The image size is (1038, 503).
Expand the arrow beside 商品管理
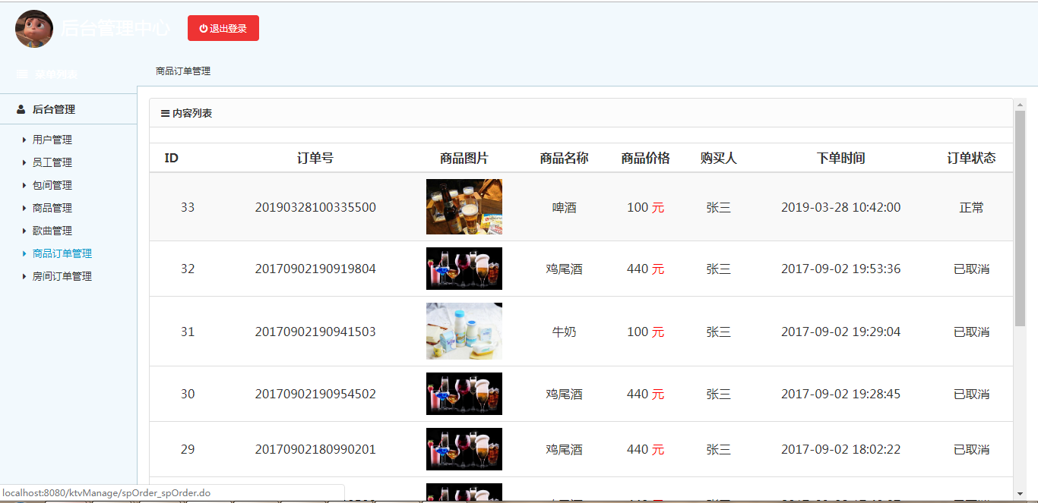coord(24,208)
